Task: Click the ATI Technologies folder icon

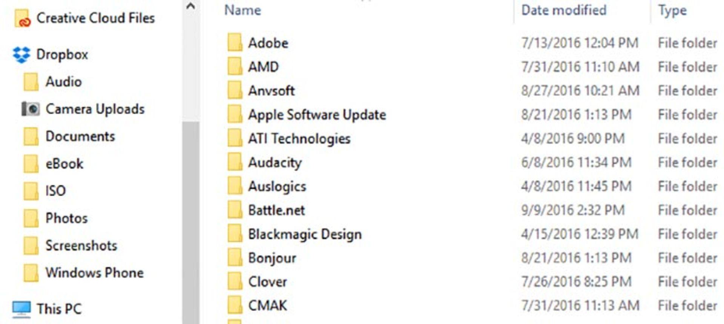Action: point(235,138)
